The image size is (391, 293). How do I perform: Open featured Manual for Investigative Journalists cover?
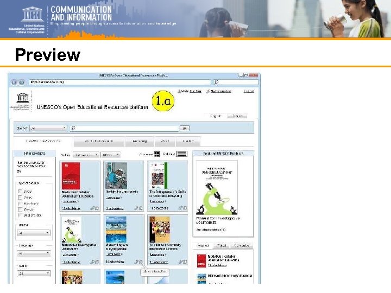pyautogui.click(x=217, y=187)
